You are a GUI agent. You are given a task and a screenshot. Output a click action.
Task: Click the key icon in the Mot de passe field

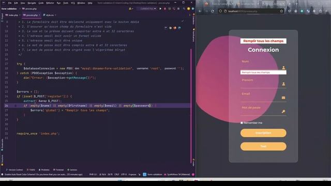pos(283,112)
